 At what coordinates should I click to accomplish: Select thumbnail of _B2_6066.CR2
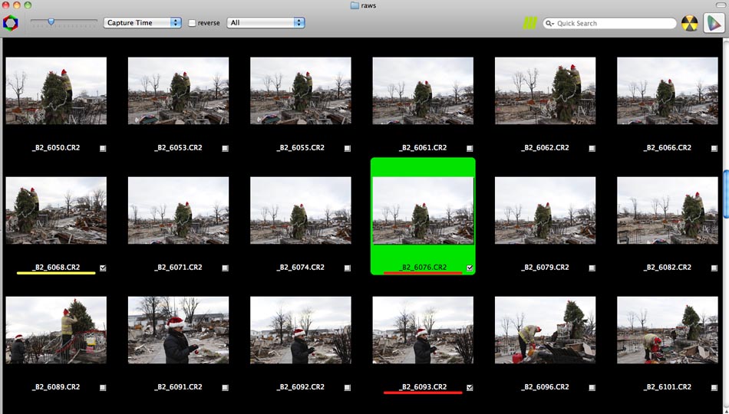tap(668, 90)
